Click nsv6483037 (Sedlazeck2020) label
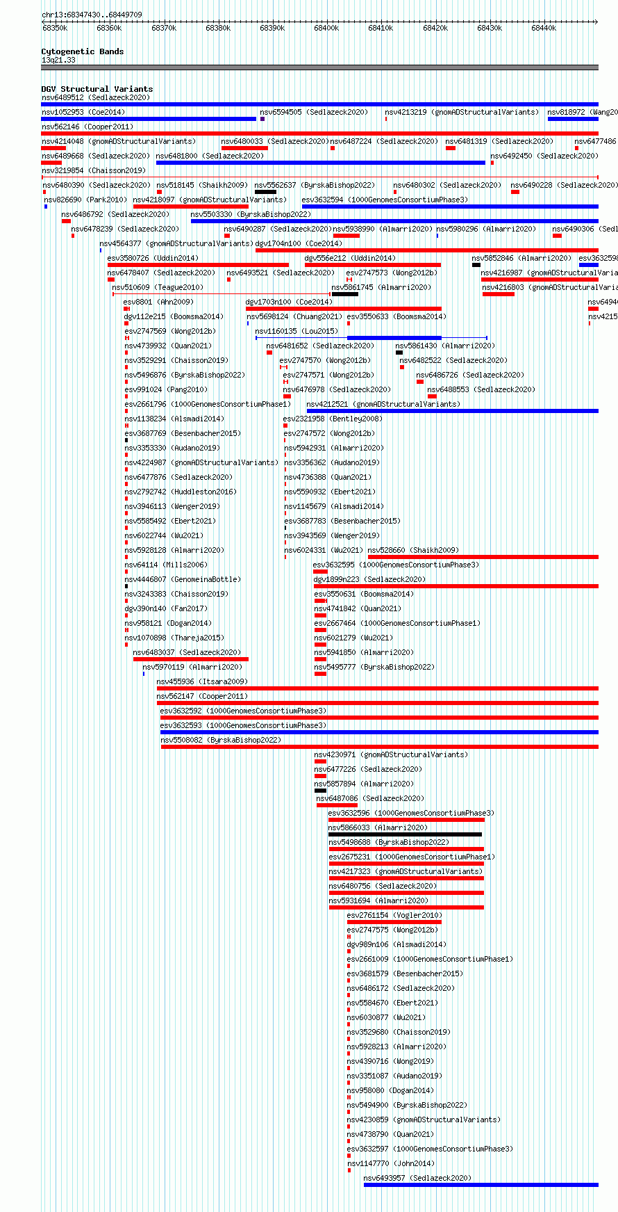Image resolution: width=618 pixels, height=1212 pixels. tap(187, 652)
